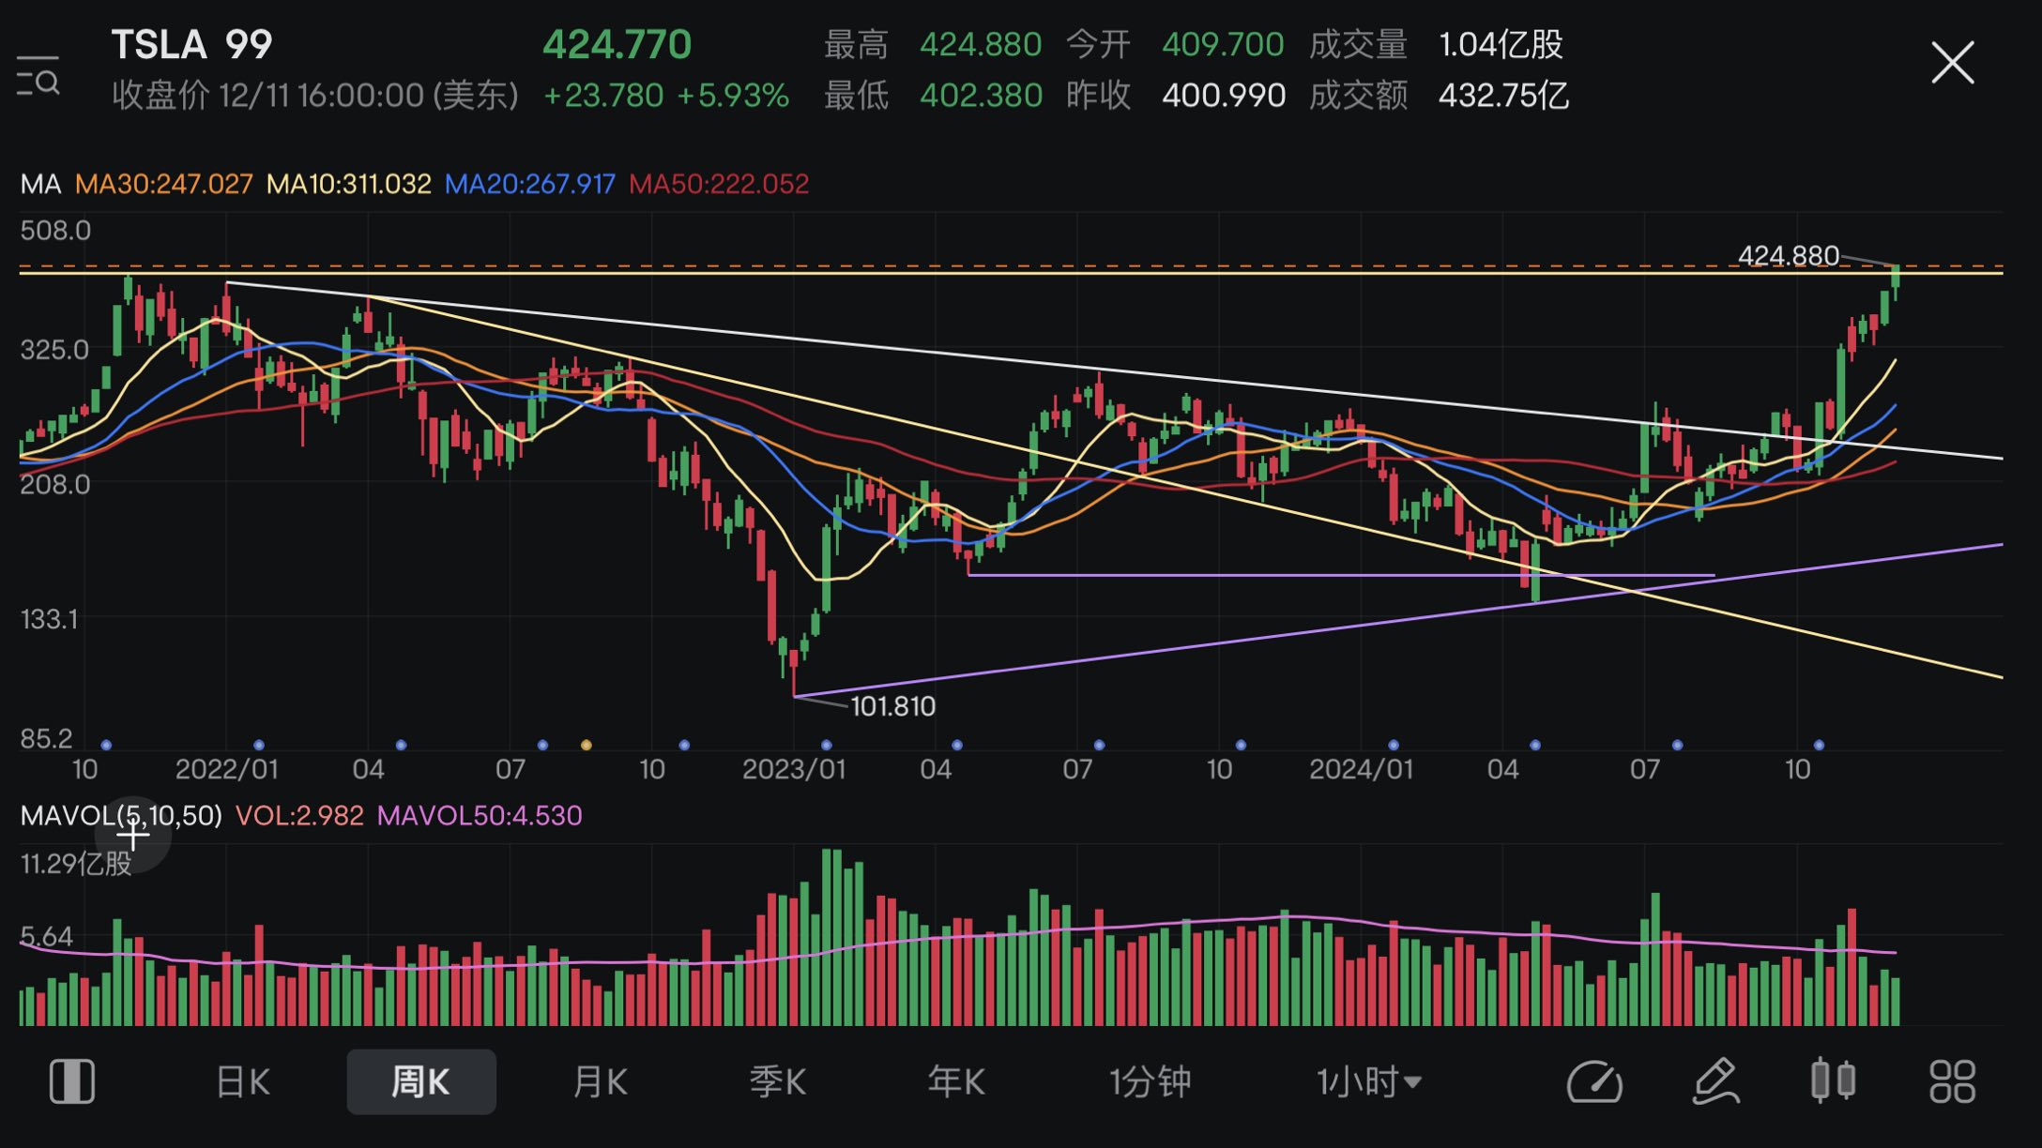
Task: Click the orange event dot on the timeline
Action: click(x=587, y=745)
